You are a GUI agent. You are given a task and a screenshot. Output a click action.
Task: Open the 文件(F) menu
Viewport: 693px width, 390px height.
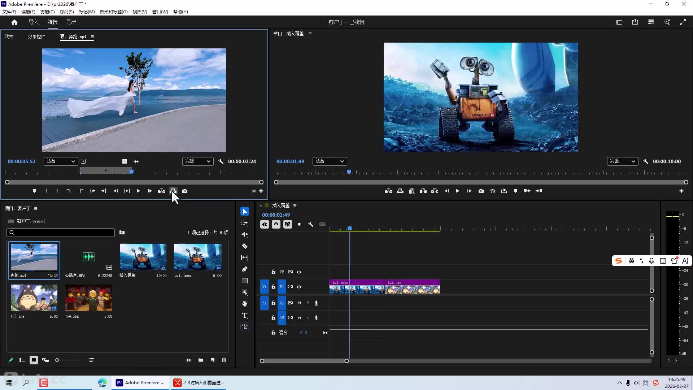[9, 12]
